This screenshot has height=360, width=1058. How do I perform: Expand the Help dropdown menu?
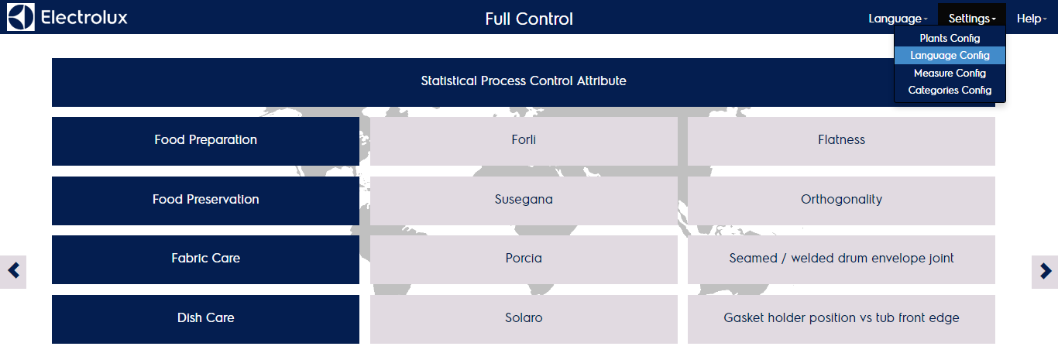point(1031,19)
